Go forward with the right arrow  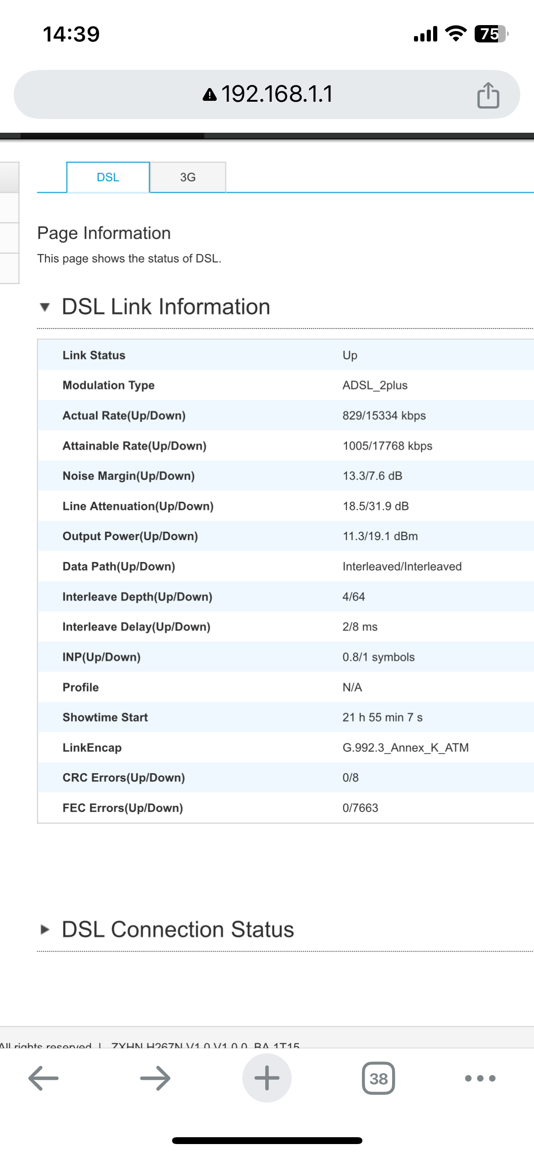(155, 1078)
